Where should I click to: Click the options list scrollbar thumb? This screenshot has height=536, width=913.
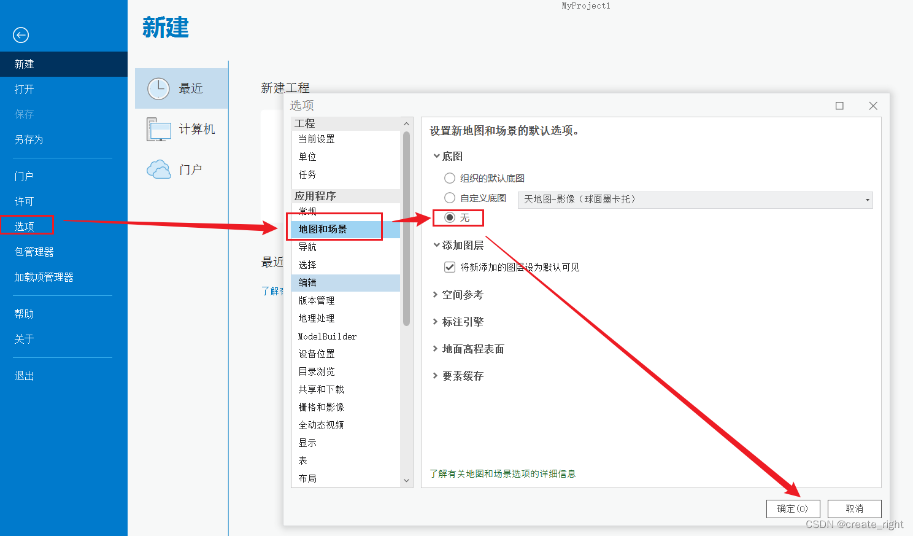(x=406, y=228)
